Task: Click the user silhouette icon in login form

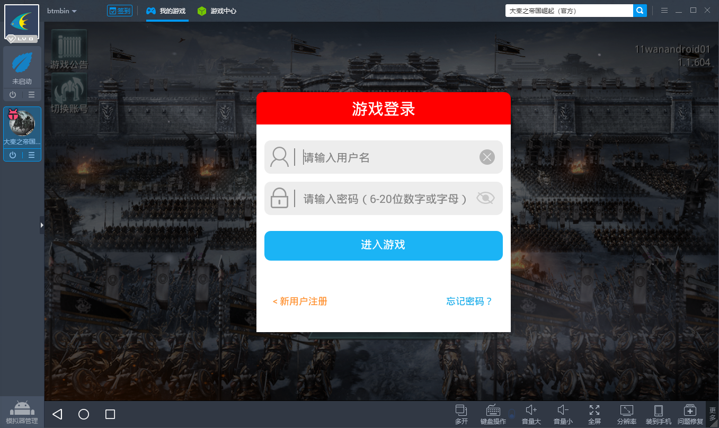Action: click(x=279, y=157)
